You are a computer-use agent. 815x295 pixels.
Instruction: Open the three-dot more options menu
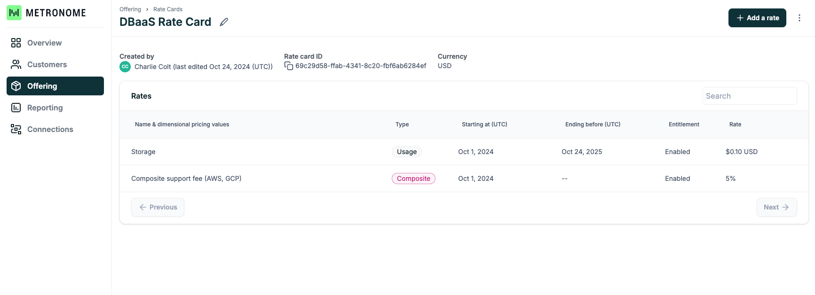(x=799, y=18)
